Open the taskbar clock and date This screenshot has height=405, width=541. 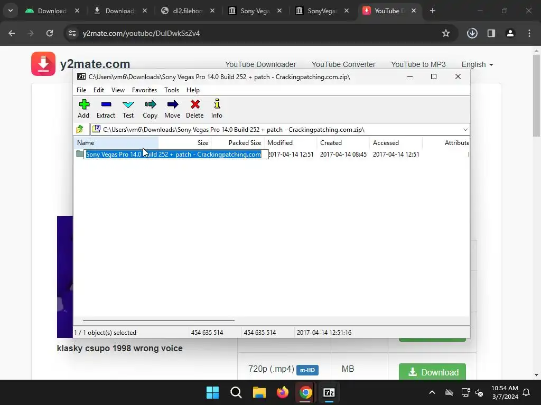pos(505,392)
